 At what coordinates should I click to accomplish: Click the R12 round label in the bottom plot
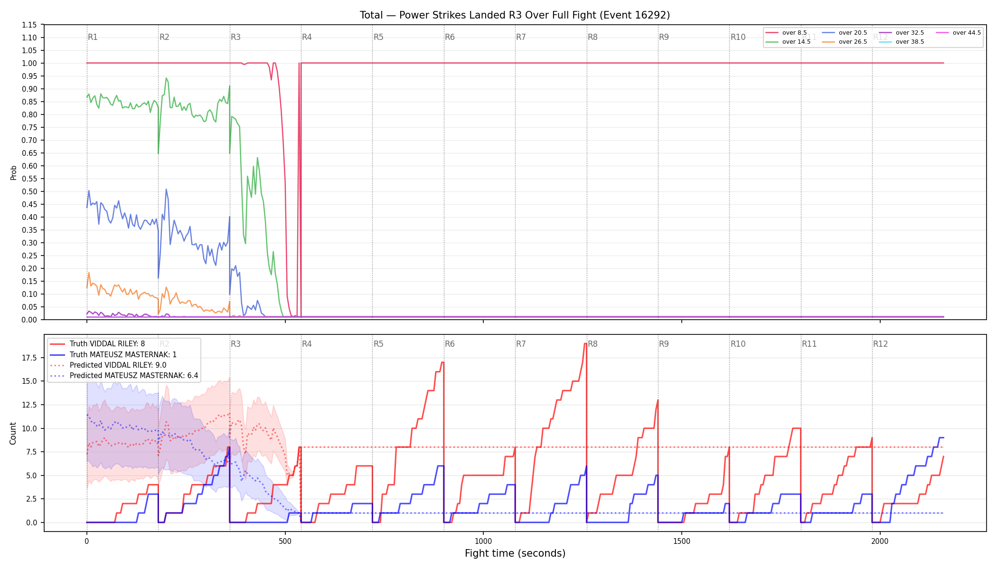[881, 344]
